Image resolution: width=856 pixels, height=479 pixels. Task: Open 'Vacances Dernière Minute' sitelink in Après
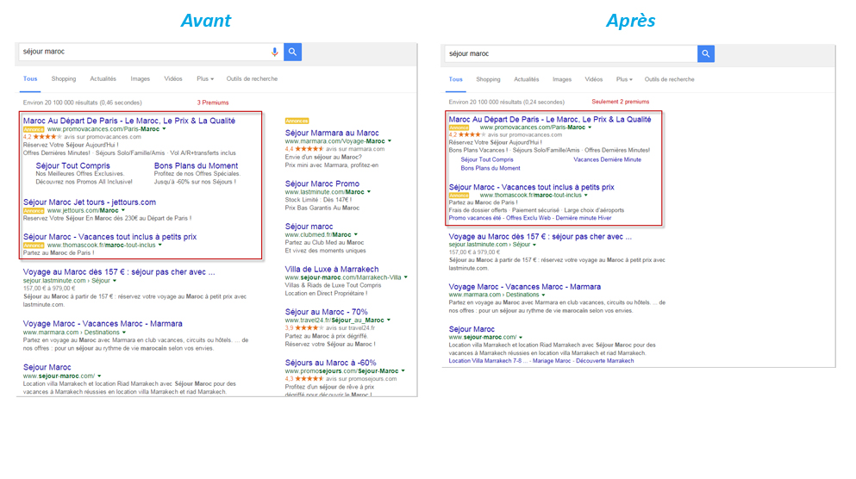(607, 159)
